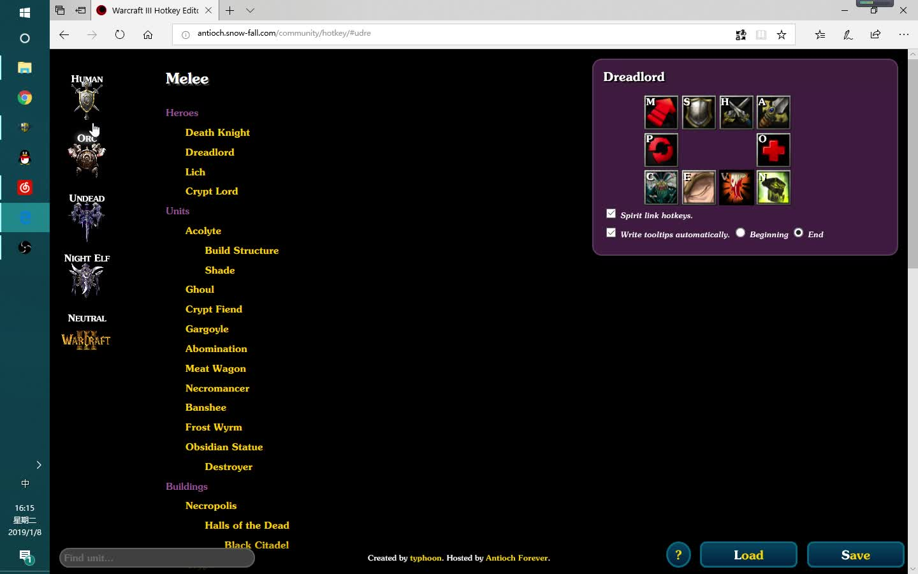The width and height of the screenshot is (918, 574).
Task: Open the Necropolis building entry
Action: (211, 506)
